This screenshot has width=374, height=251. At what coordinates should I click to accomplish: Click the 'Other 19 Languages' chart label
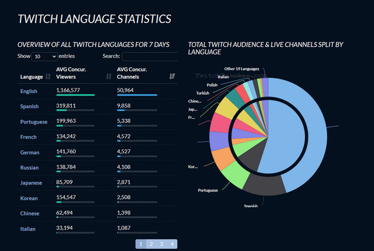tap(241, 69)
